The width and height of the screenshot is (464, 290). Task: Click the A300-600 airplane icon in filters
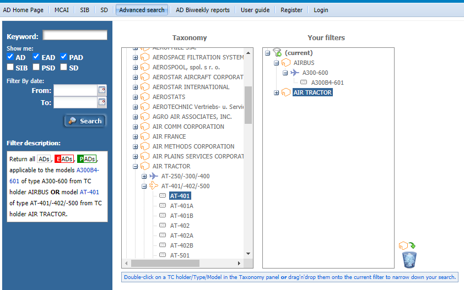coord(295,73)
